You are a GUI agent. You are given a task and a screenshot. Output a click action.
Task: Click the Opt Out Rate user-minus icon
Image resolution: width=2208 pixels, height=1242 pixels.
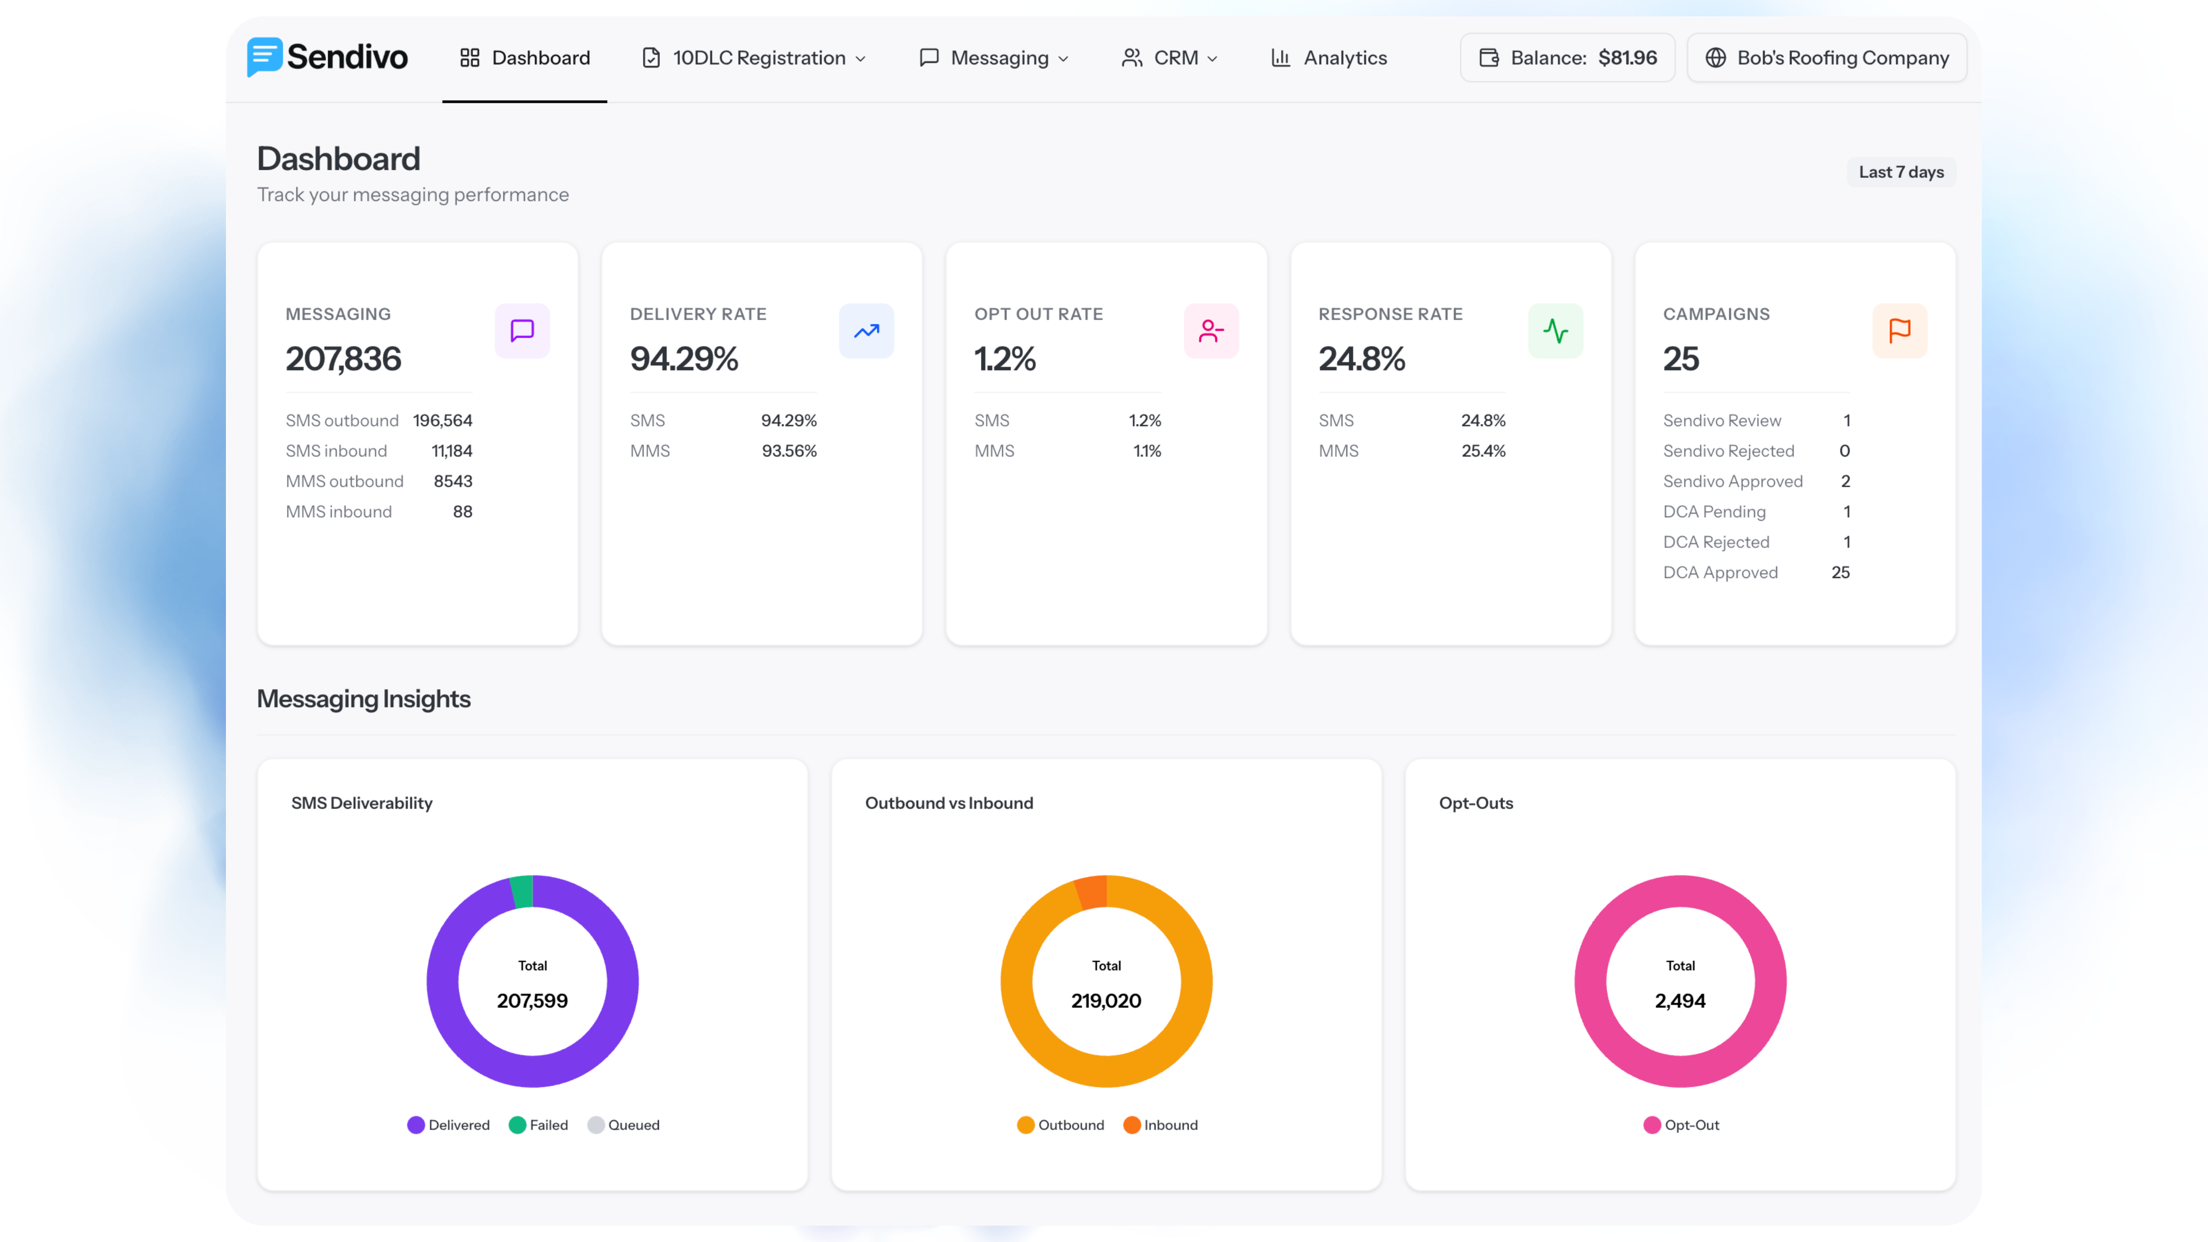[x=1210, y=331]
